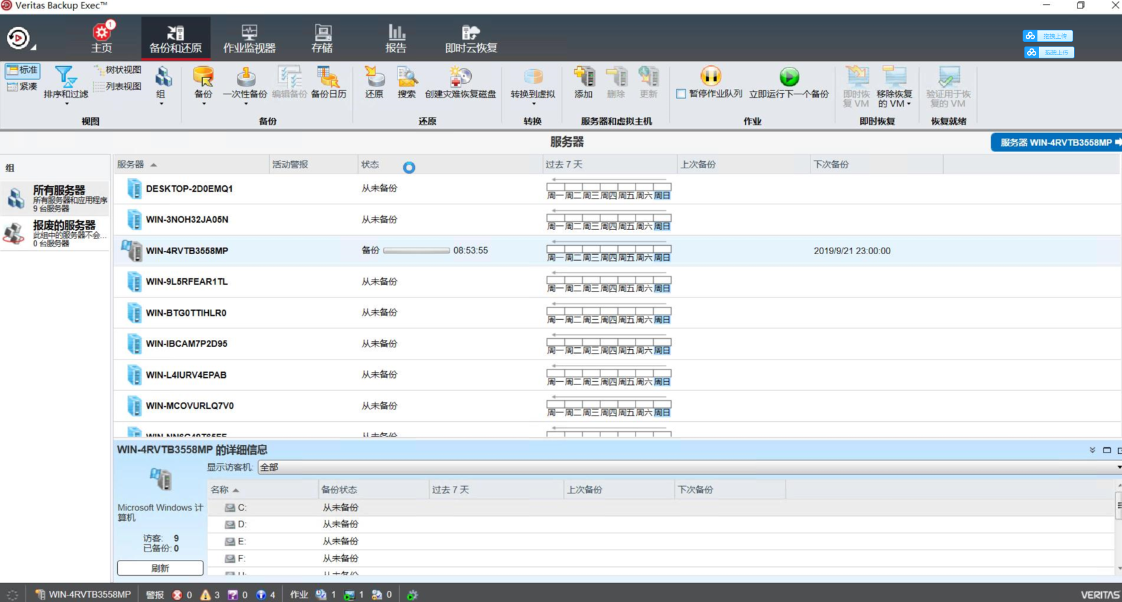Viewport: 1122px width, 602px height.
Task: Click the Refresh (刷新) button
Action: click(x=160, y=568)
